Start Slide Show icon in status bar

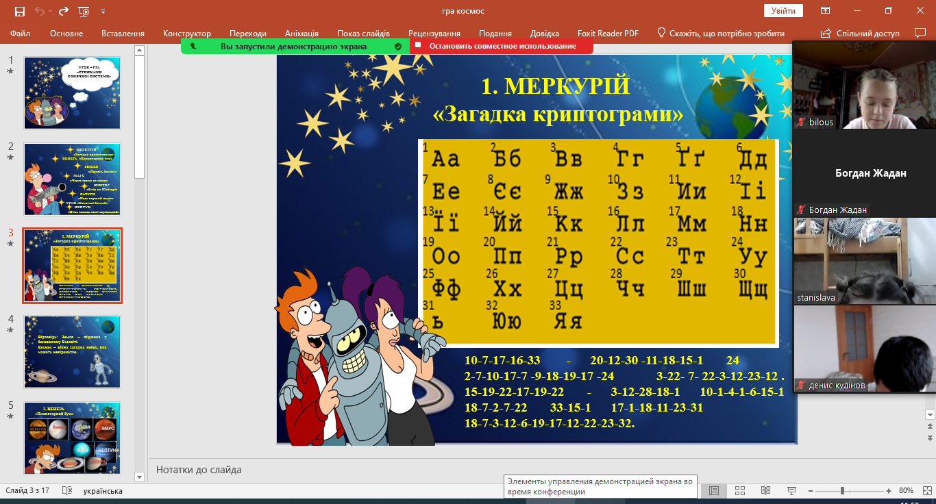792,491
